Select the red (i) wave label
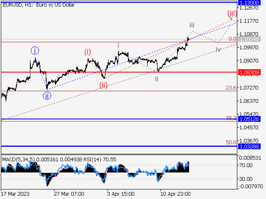266x199 pixels. (x=88, y=52)
